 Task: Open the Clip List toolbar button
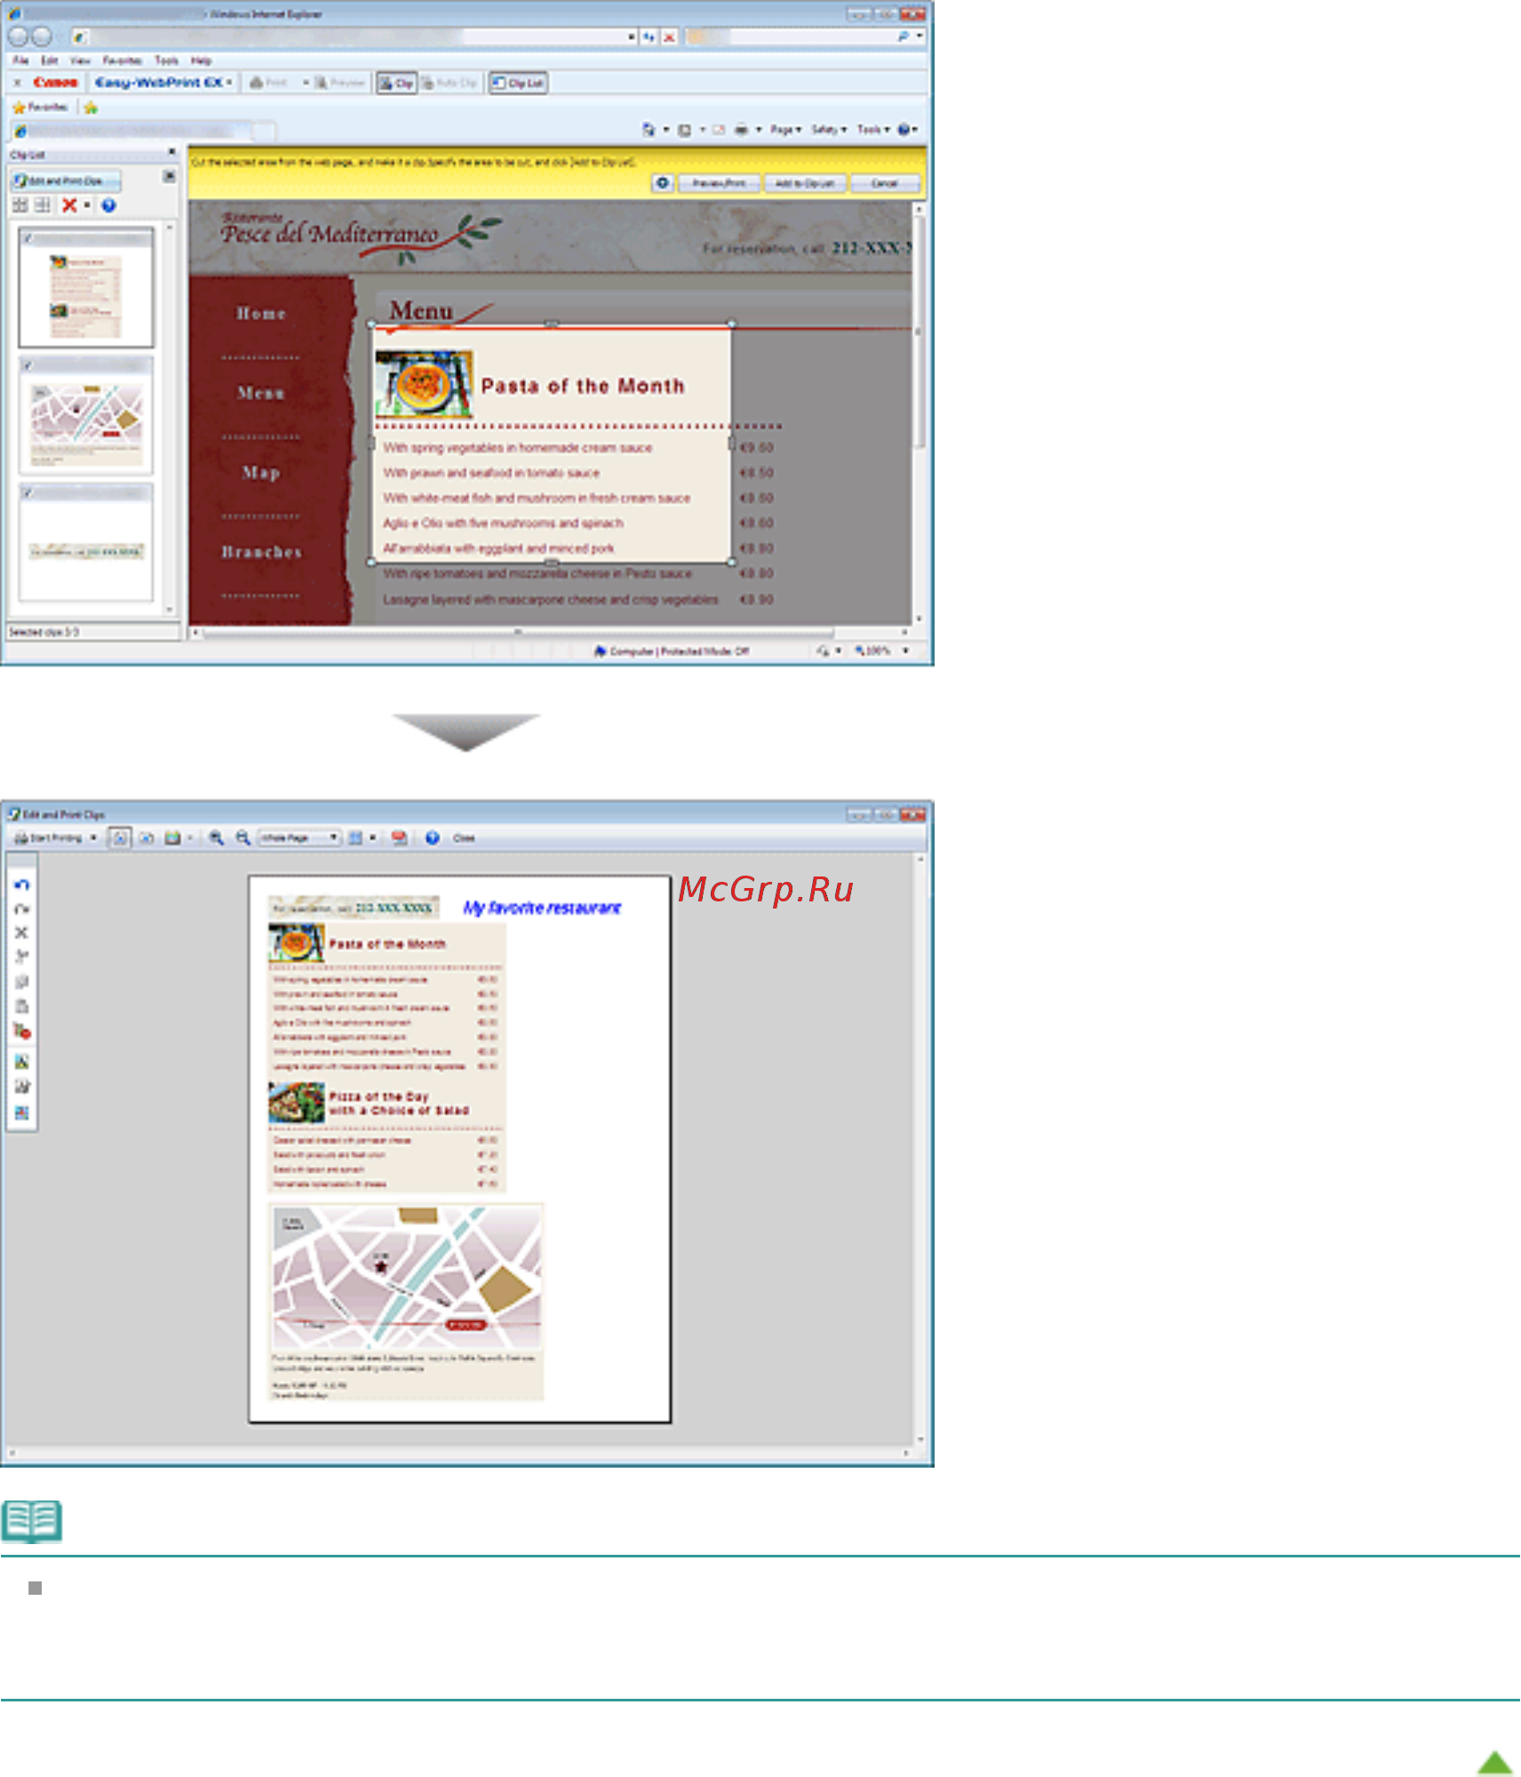pos(518,83)
